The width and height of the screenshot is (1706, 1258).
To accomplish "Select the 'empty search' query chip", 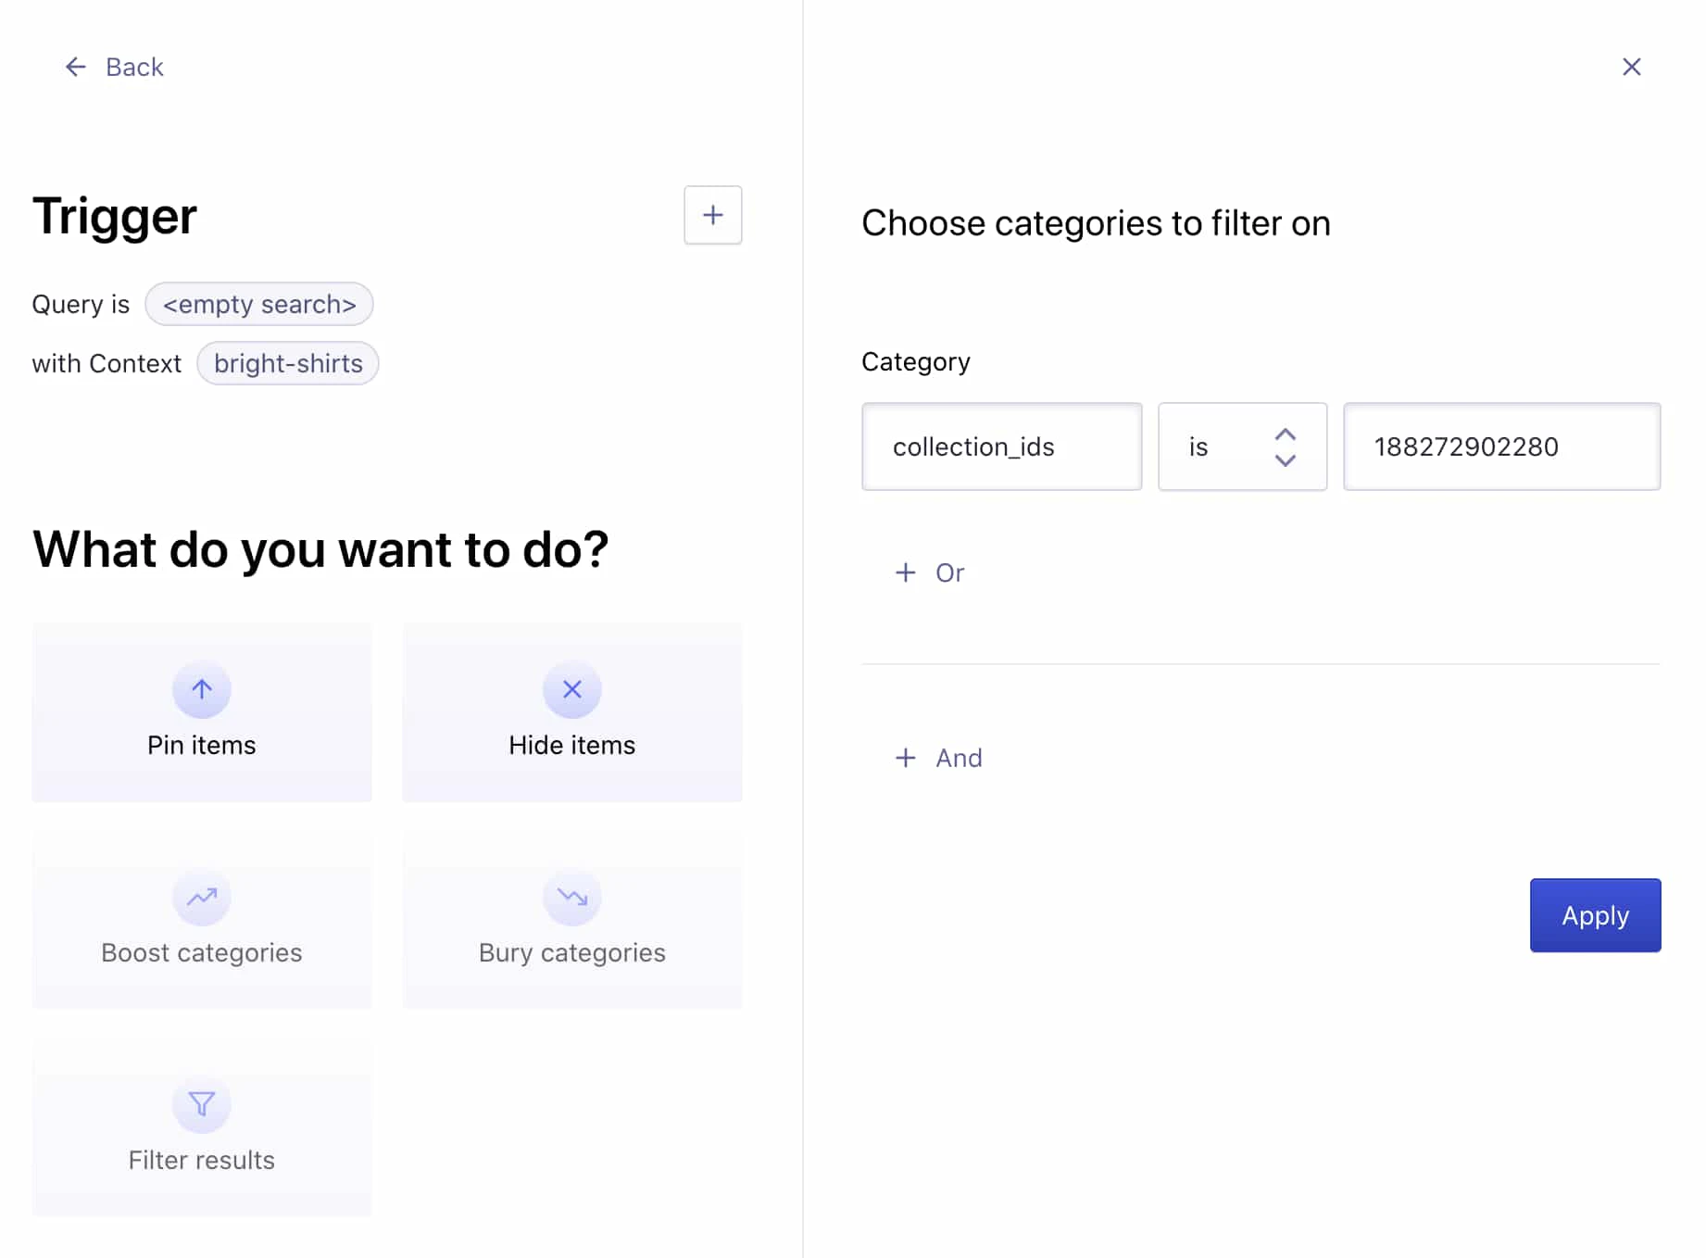I will click(259, 304).
